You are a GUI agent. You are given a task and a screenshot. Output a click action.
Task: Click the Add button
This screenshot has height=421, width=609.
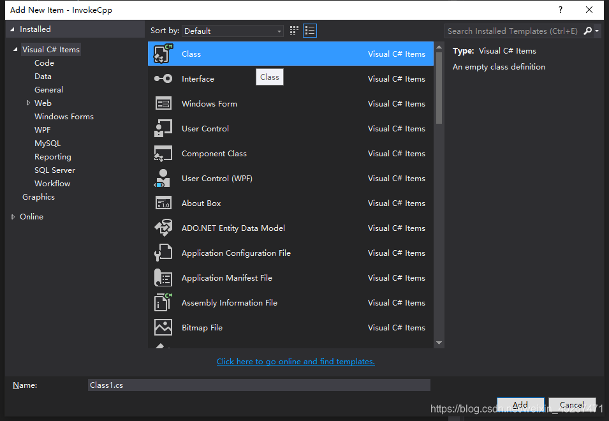520,404
